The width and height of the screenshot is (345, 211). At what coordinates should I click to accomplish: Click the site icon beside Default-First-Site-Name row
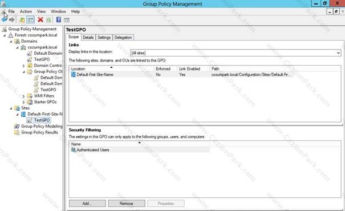pyautogui.click(x=73, y=75)
